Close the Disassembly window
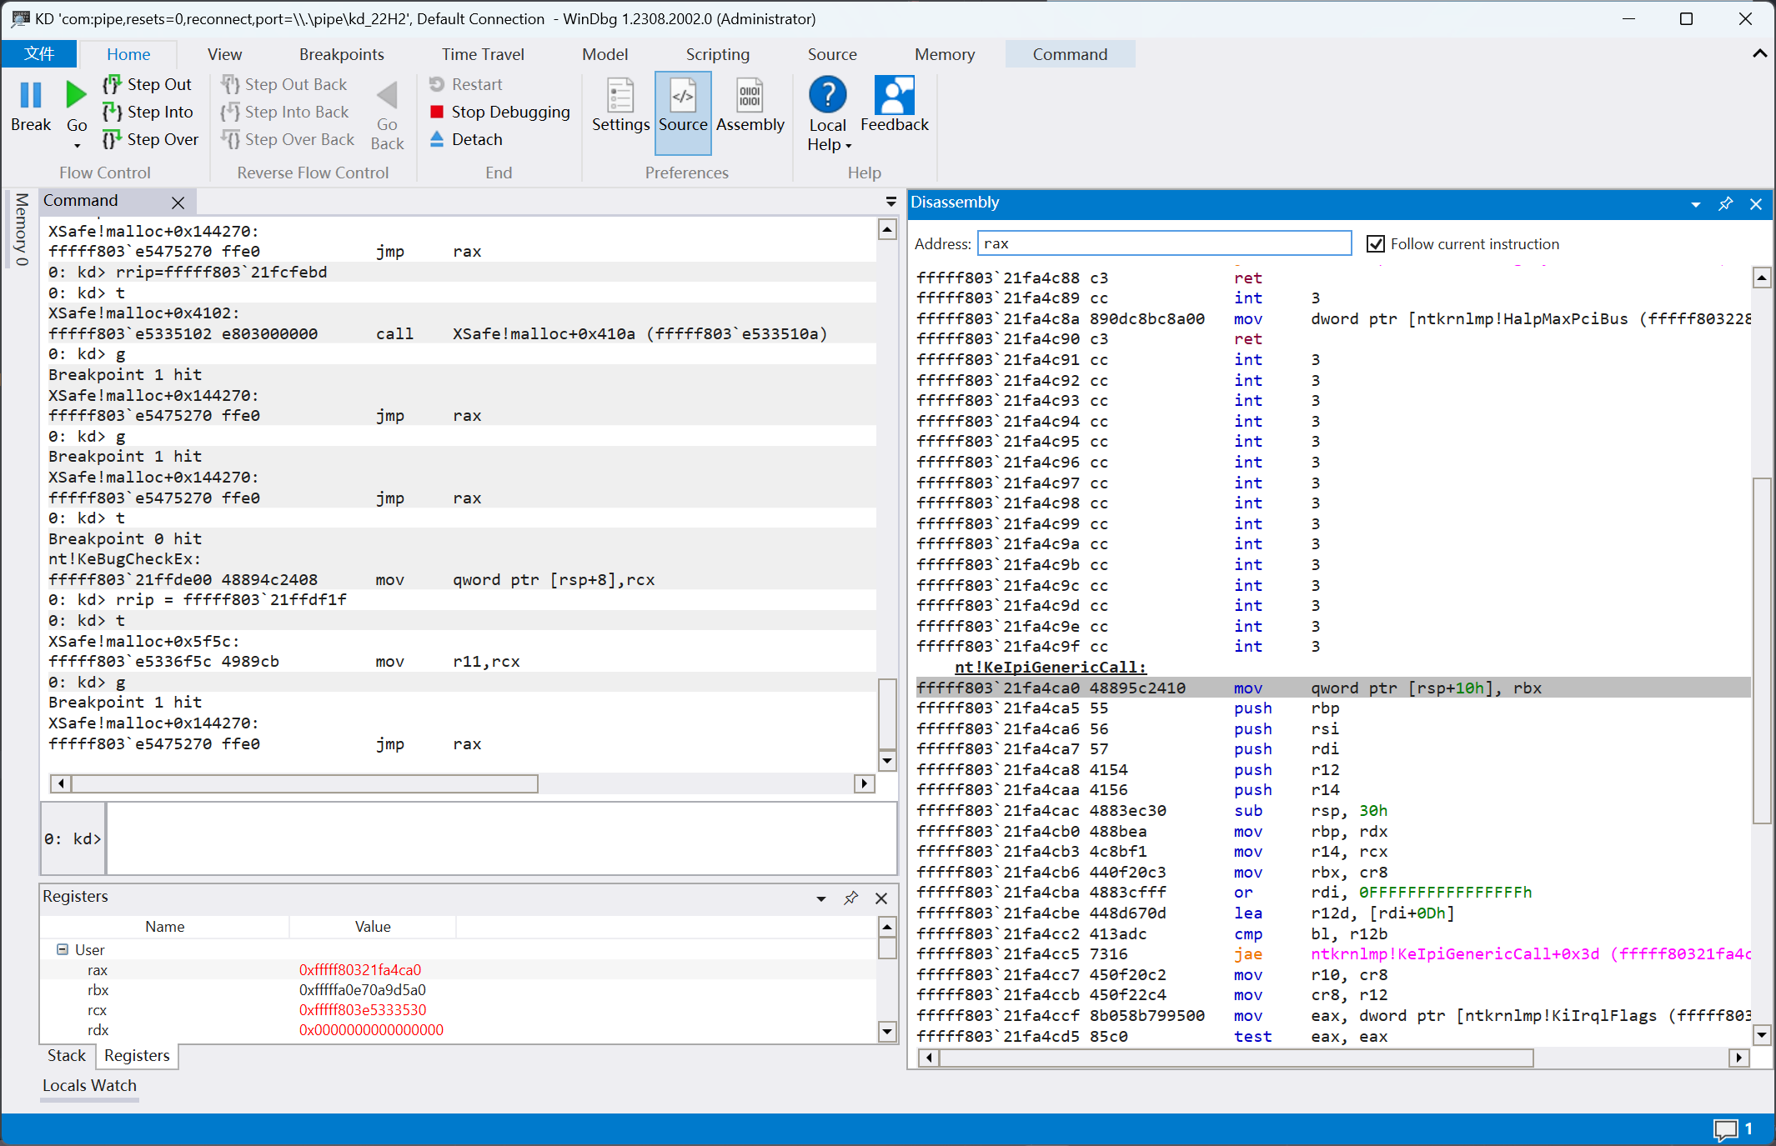This screenshot has height=1146, width=1776. coord(1755,204)
